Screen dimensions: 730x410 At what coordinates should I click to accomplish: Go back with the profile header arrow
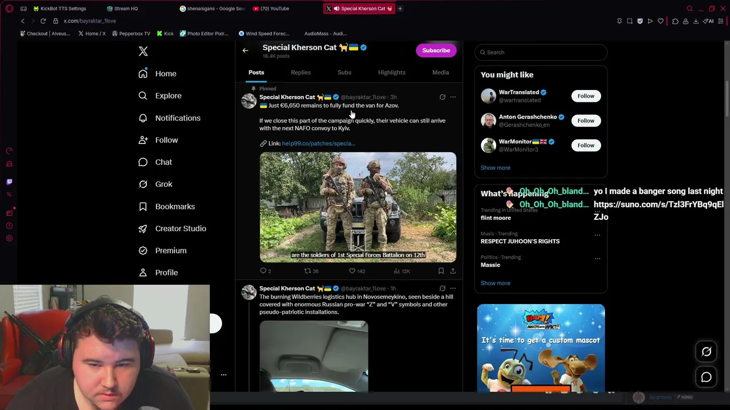[245, 51]
